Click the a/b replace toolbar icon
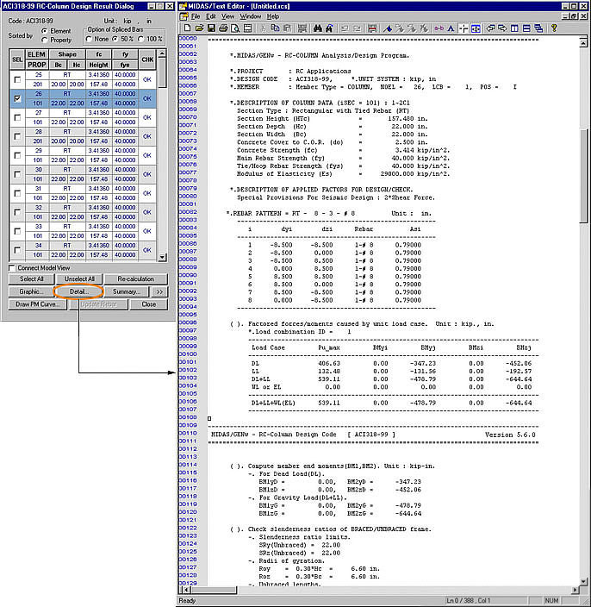This screenshot has width=591, height=607. pos(438,28)
